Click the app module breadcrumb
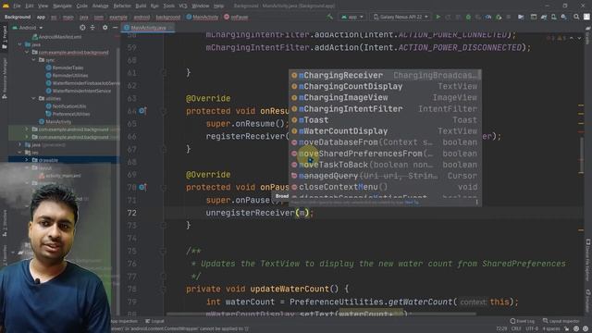592x333 pixels. tap(41, 17)
